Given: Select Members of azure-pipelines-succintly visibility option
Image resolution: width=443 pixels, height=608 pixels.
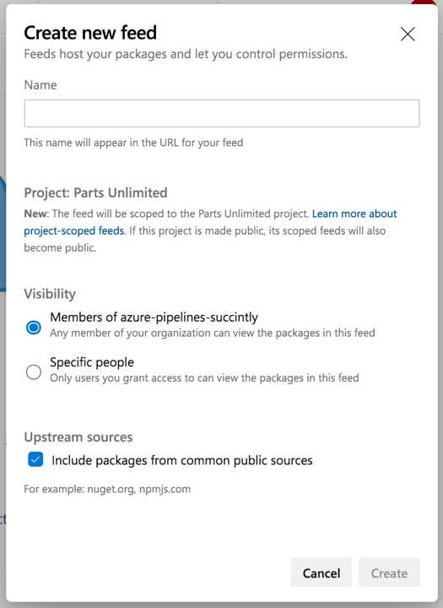Looking at the screenshot, I should point(34,328).
